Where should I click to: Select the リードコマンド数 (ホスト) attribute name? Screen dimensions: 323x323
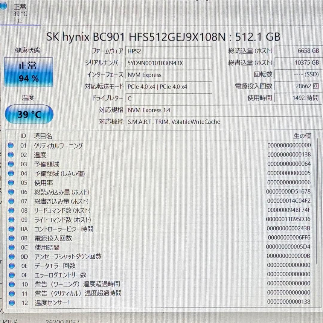63,211
